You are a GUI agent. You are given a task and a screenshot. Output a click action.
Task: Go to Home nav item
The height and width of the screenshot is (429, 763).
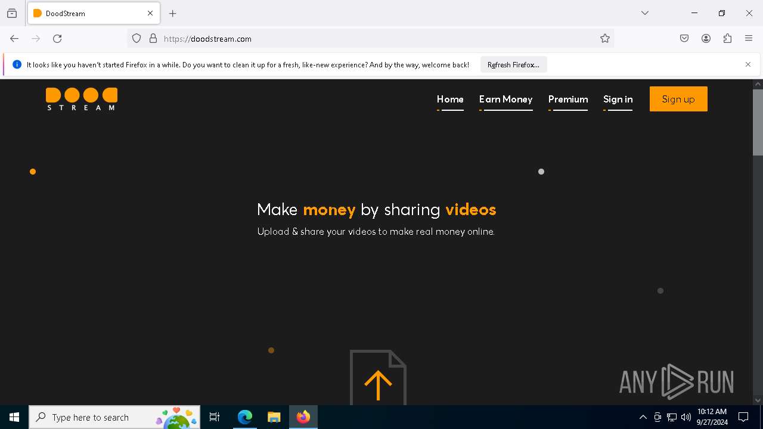point(450,100)
